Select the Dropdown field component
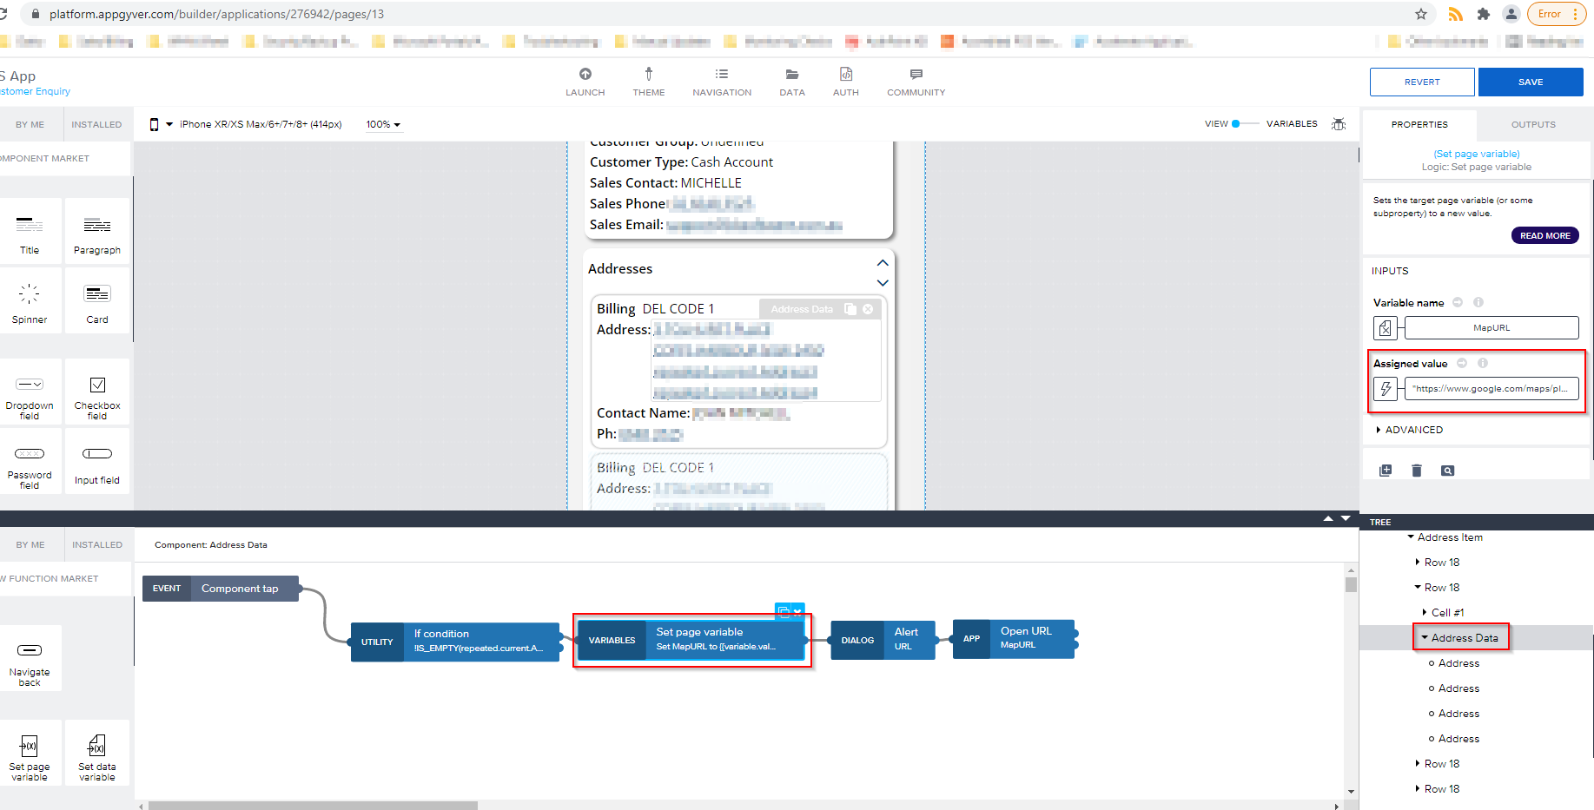Screen dimensions: 1594x810 pyautogui.click(x=30, y=392)
